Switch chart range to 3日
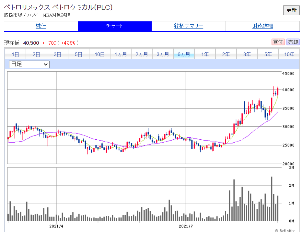Viewport: 302px width, 232px height. coord(57,54)
